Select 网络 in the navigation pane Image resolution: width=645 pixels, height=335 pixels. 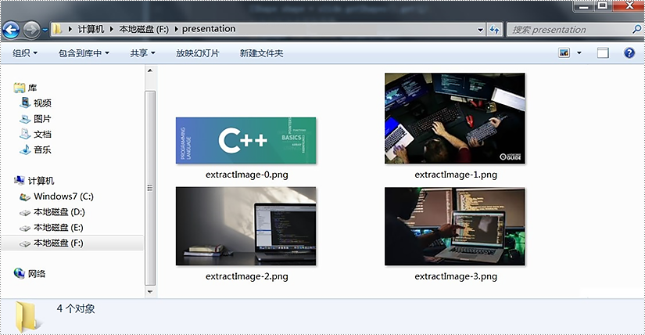pyautogui.click(x=37, y=274)
